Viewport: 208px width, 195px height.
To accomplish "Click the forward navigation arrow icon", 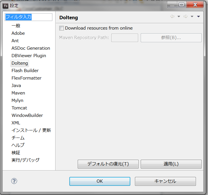I will click(x=186, y=16).
